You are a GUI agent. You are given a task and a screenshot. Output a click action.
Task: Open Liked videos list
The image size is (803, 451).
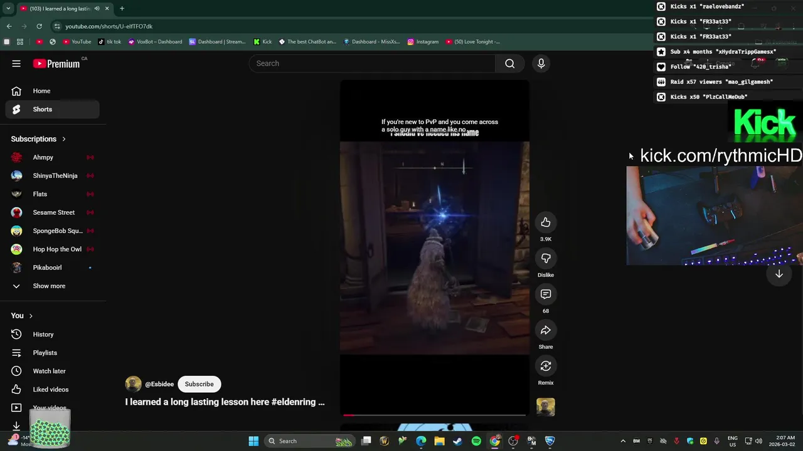(x=53, y=390)
